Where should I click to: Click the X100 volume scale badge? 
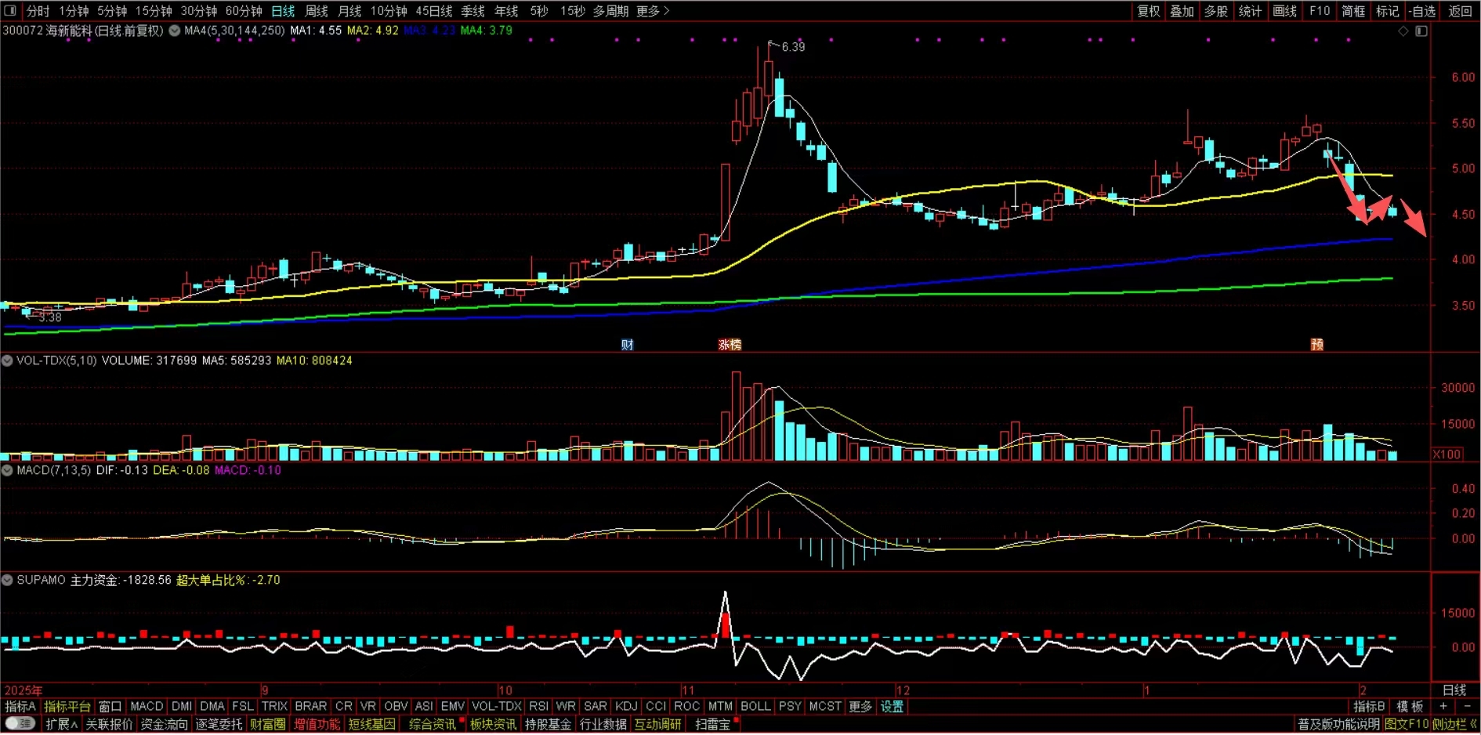click(x=1447, y=454)
